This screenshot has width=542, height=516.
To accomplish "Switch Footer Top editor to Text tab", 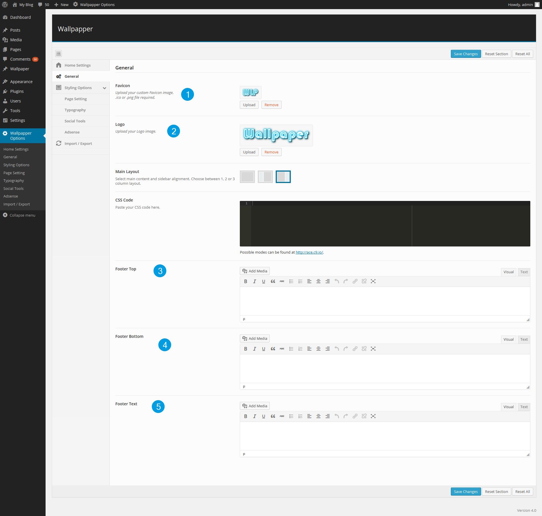I will pyautogui.click(x=524, y=272).
